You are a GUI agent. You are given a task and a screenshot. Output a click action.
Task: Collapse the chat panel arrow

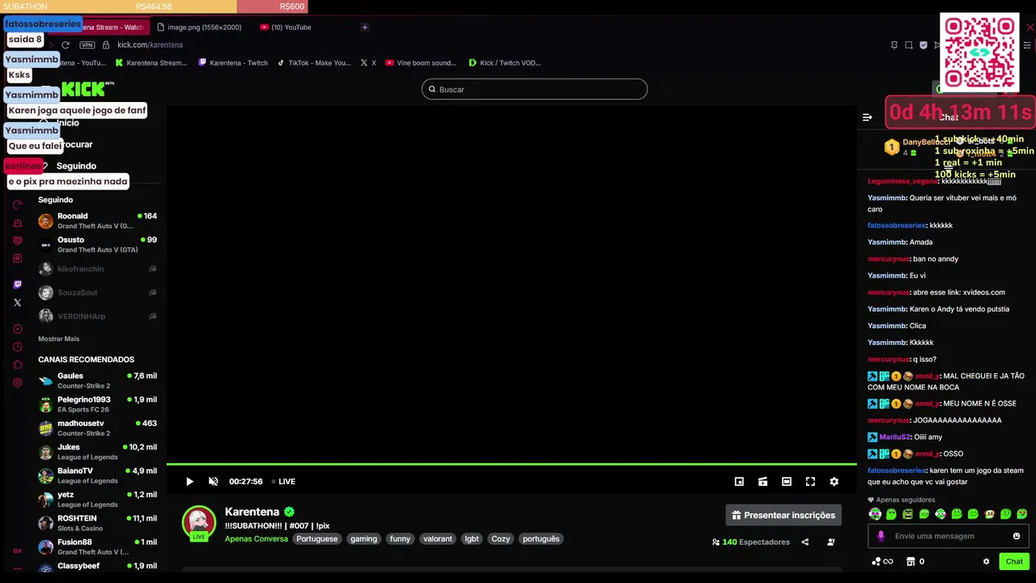tap(868, 117)
